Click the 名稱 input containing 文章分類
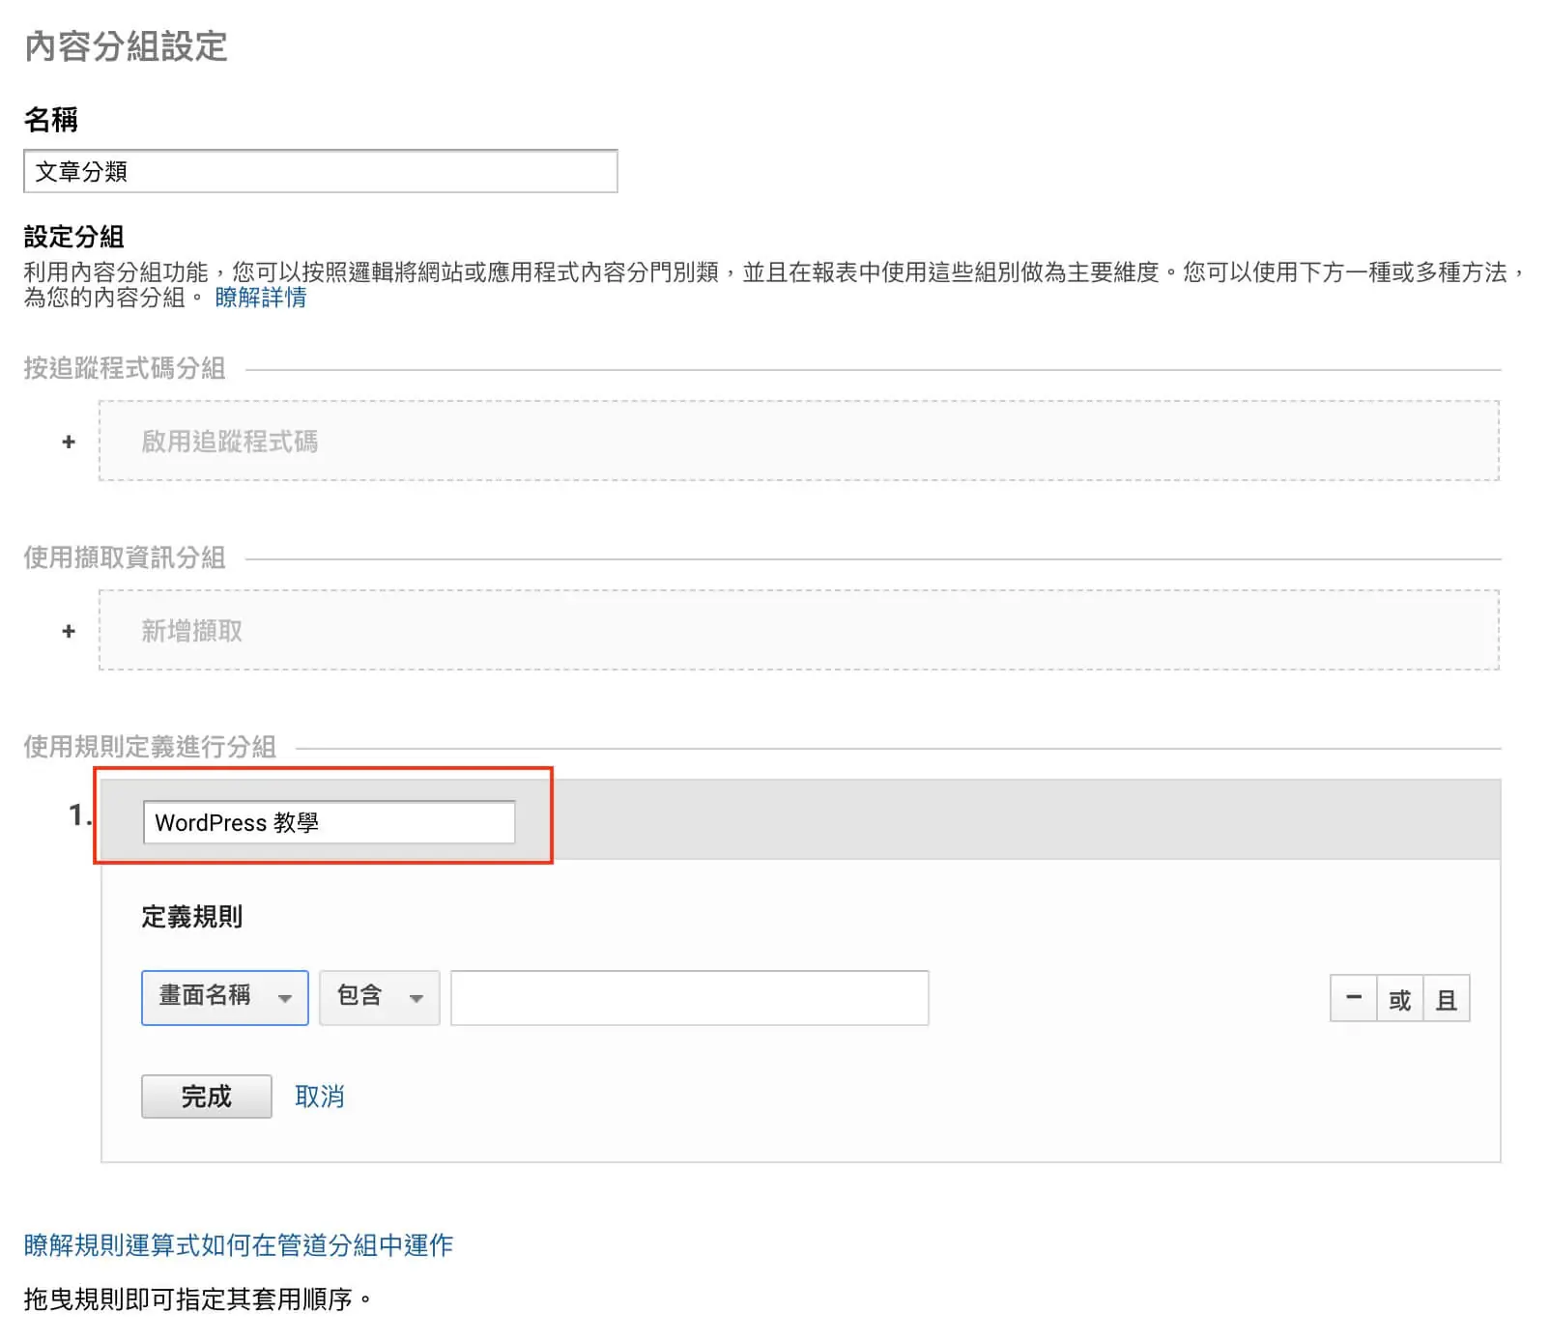The height and width of the screenshot is (1341, 1550). (x=320, y=171)
